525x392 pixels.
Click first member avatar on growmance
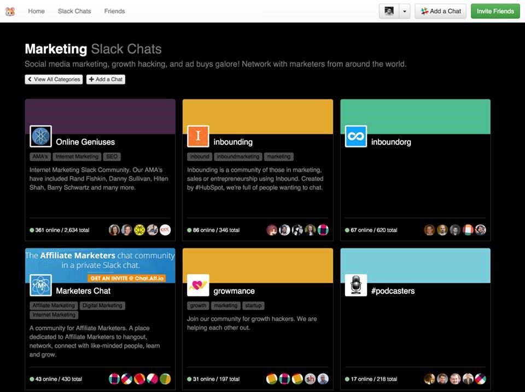pos(272,379)
